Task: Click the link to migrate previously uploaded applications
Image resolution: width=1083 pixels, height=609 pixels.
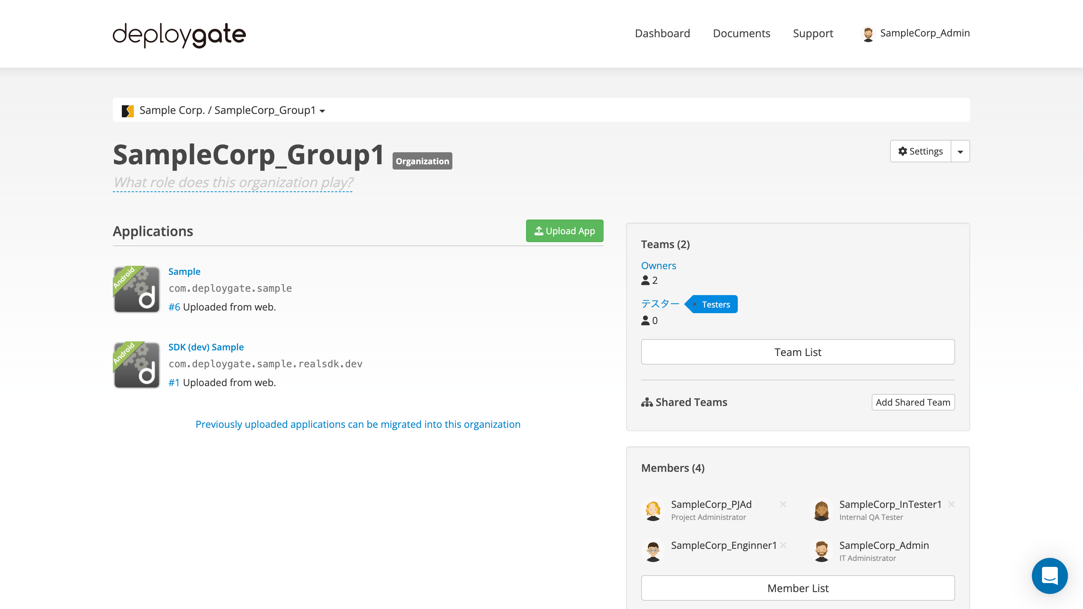Action: point(358,424)
